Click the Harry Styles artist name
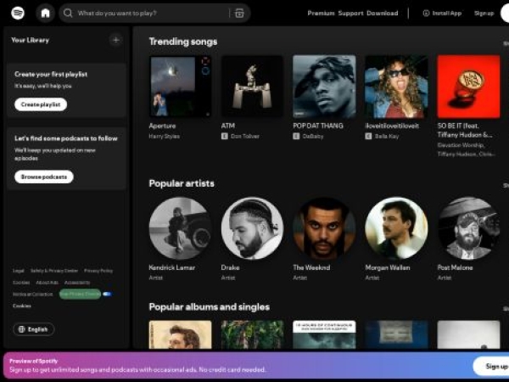The image size is (509, 382). coord(165,136)
